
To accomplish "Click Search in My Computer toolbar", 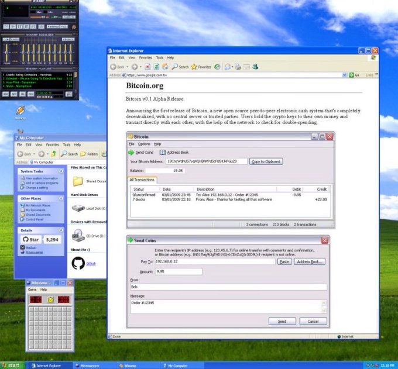I will 69,154.
